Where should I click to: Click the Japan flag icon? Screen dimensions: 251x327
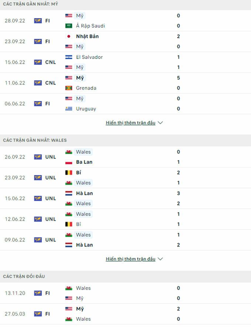pos(69,36)
